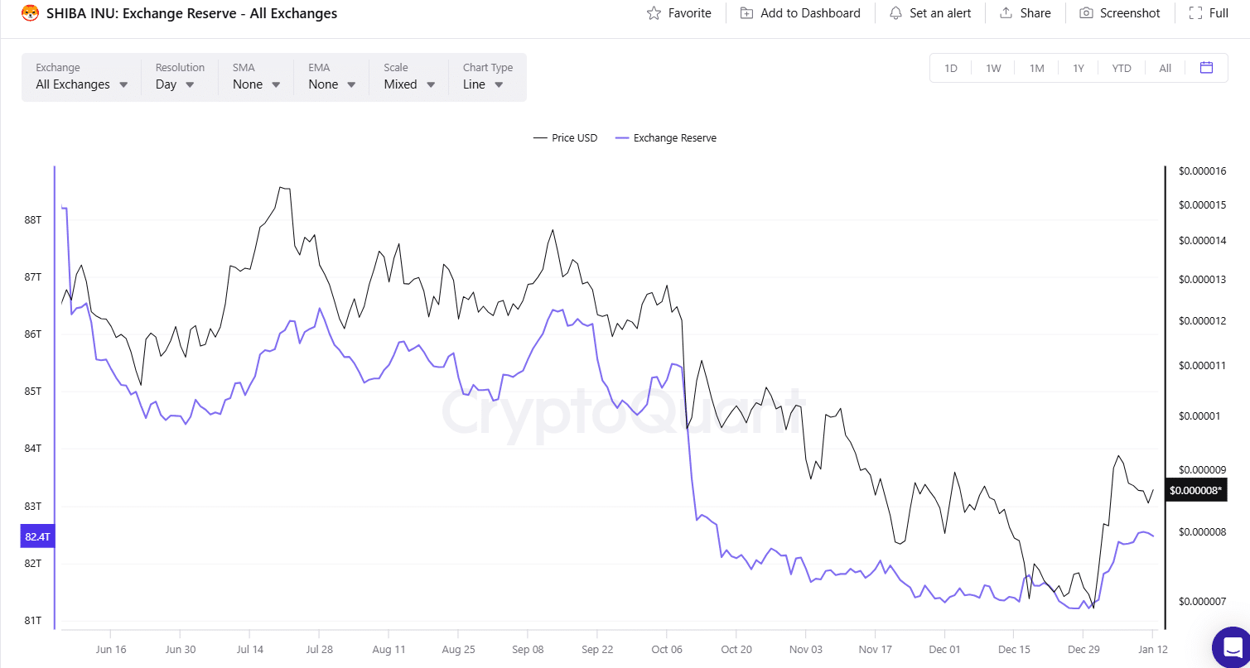Click the Shiba Inu coin logo icon
Image resolution: width=1250 pixels, height=668 pixels.
coord(30,13)
